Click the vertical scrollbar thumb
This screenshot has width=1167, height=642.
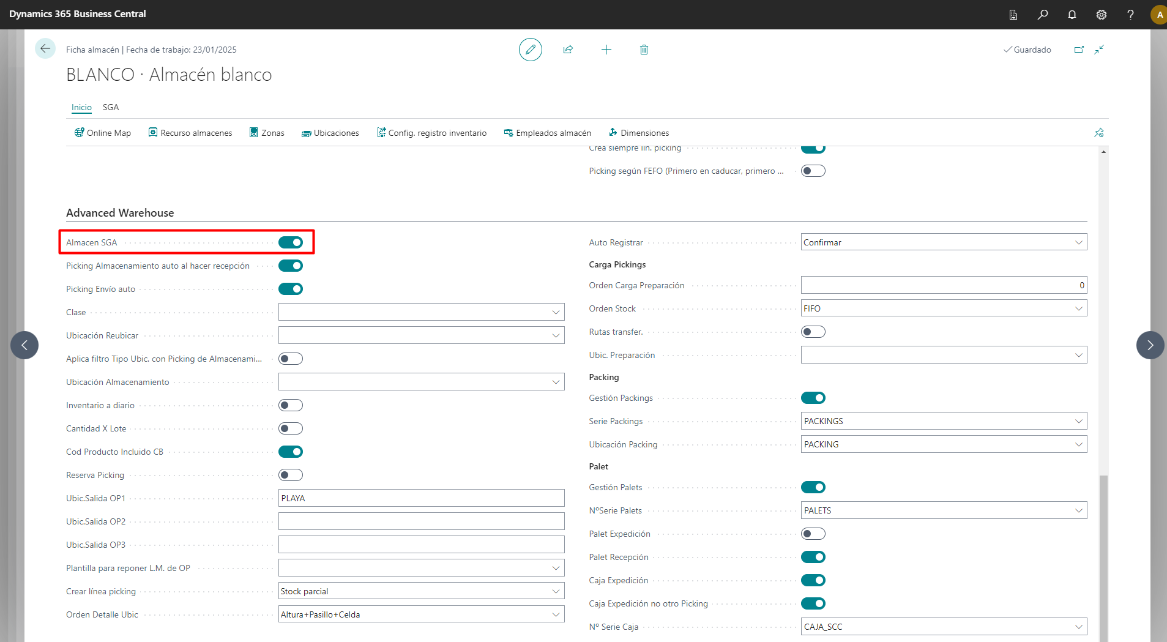1103,558
